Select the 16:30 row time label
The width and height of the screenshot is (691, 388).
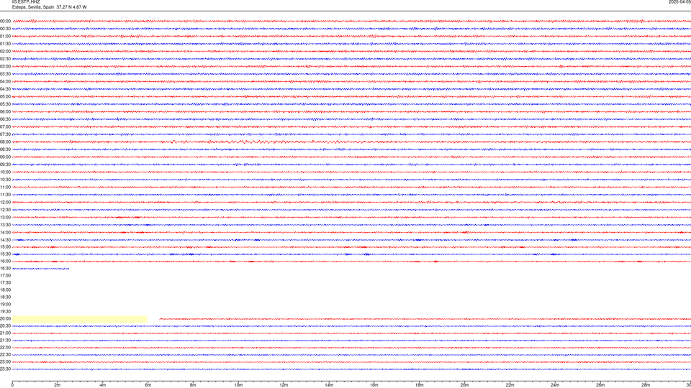pyautogui.click(x=5, y=268)
